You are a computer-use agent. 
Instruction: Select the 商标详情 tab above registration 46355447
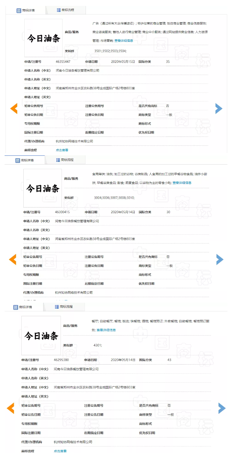click(26, 11)
